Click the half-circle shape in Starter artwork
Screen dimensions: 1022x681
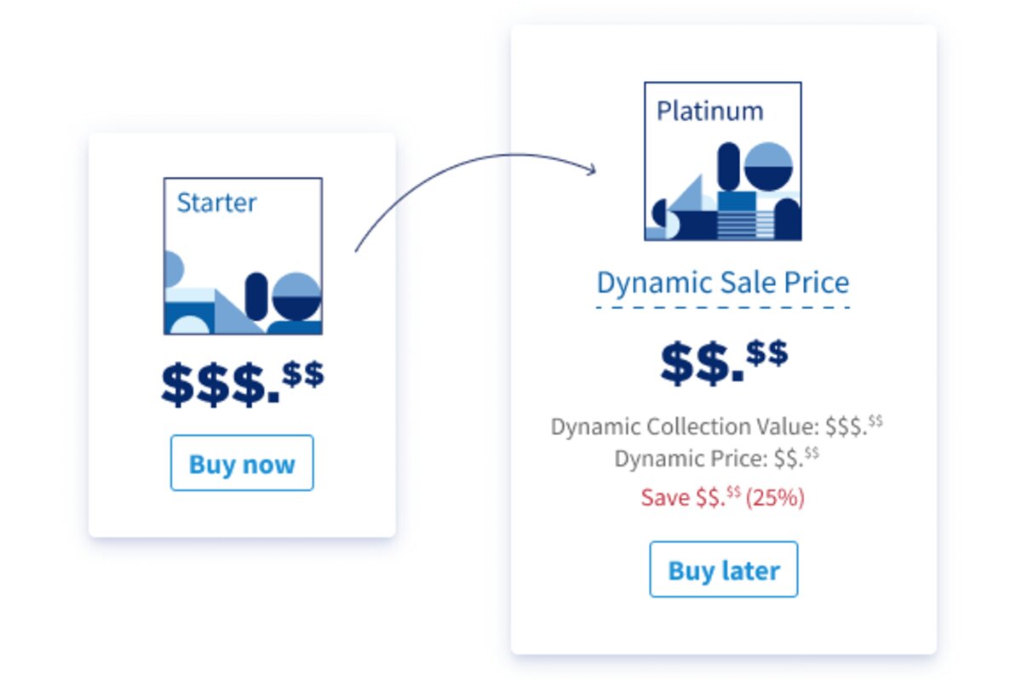[x=296, y=297]
